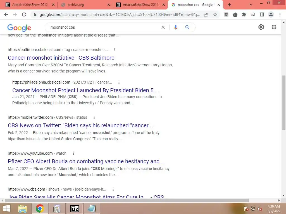
Task: Start voice search with the microphone
Action: (x=175, y=27)
